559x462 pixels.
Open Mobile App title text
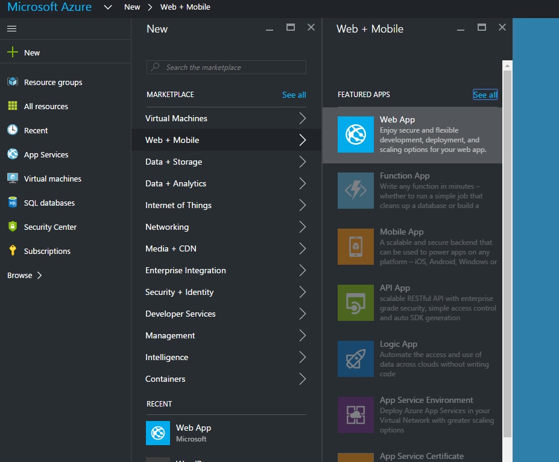point(402,232)
